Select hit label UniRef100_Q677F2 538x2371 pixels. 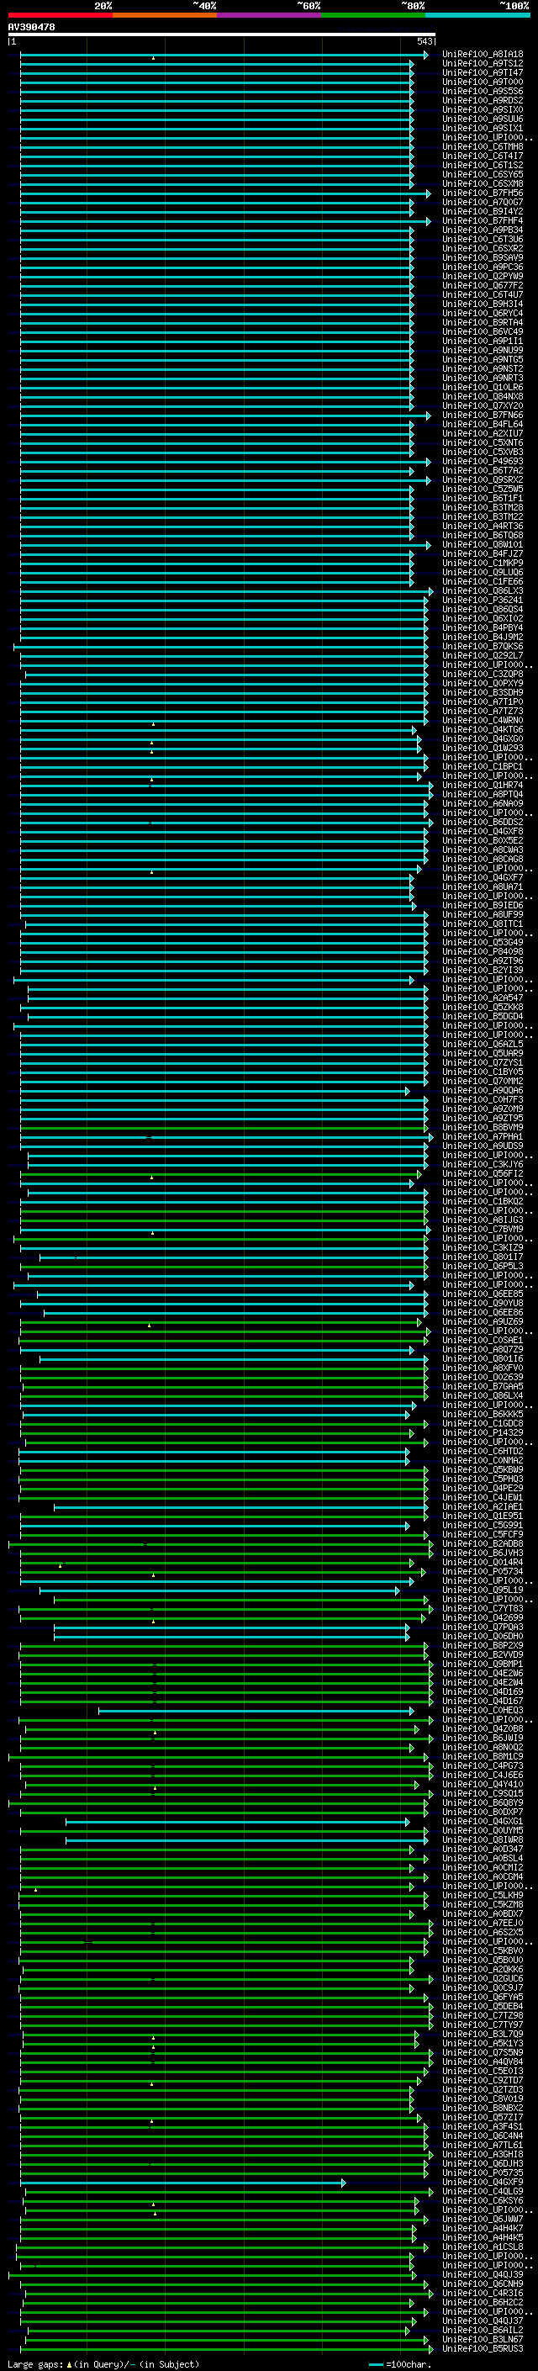482,285
